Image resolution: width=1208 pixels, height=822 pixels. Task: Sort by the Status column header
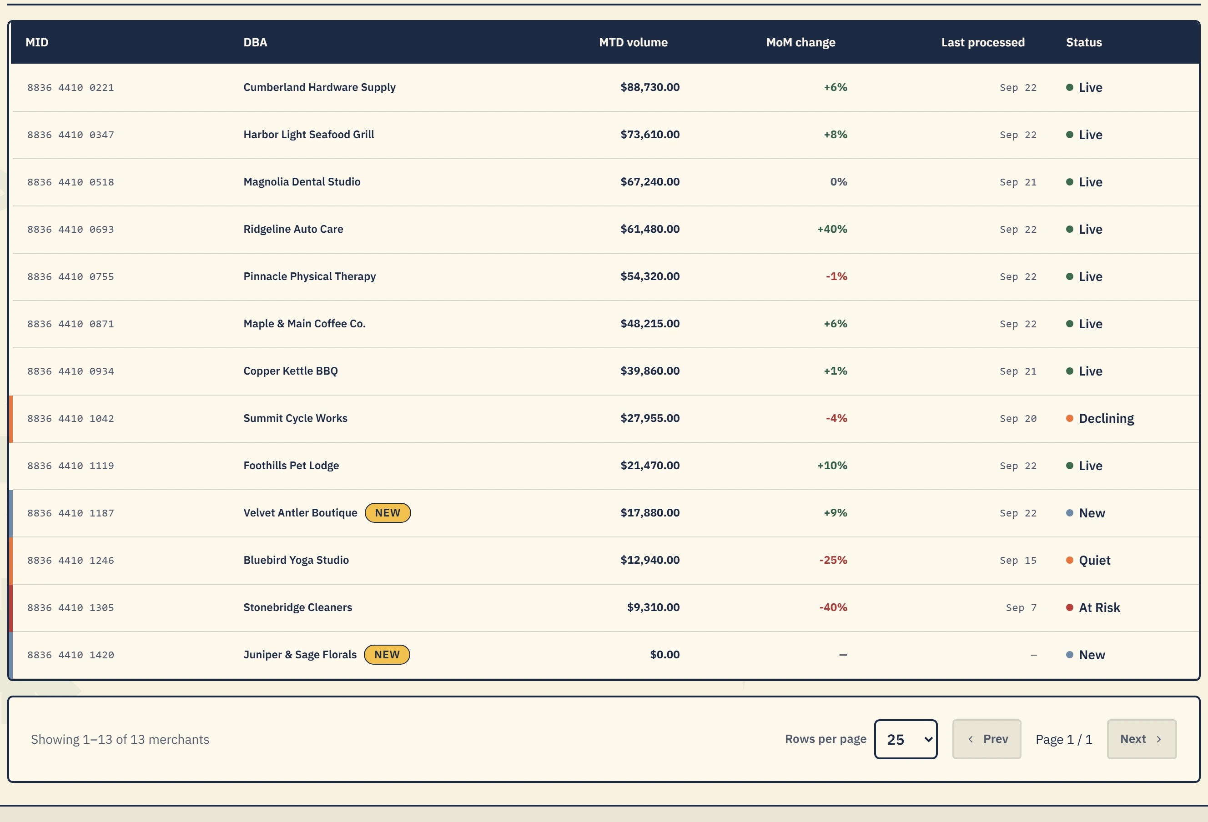1084,42
